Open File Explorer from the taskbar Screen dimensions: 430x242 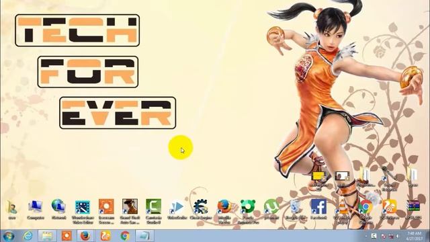[47, 236]
